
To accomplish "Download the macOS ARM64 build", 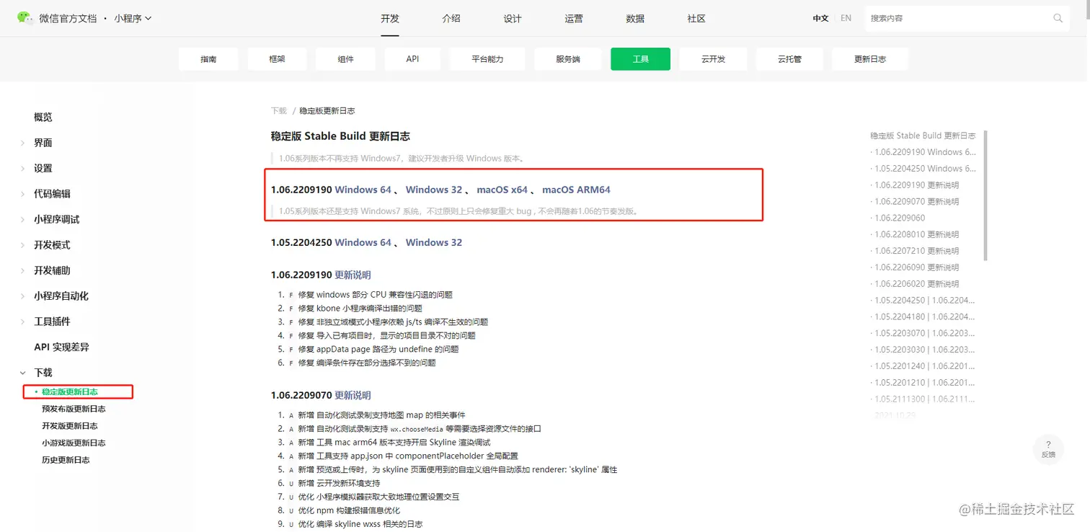I will coord(576,190).
